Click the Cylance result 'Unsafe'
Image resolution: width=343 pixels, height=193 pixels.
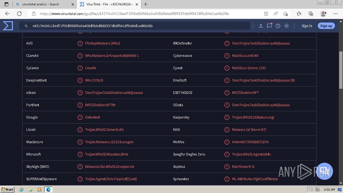pyautogui.click(x=91, y=68)
